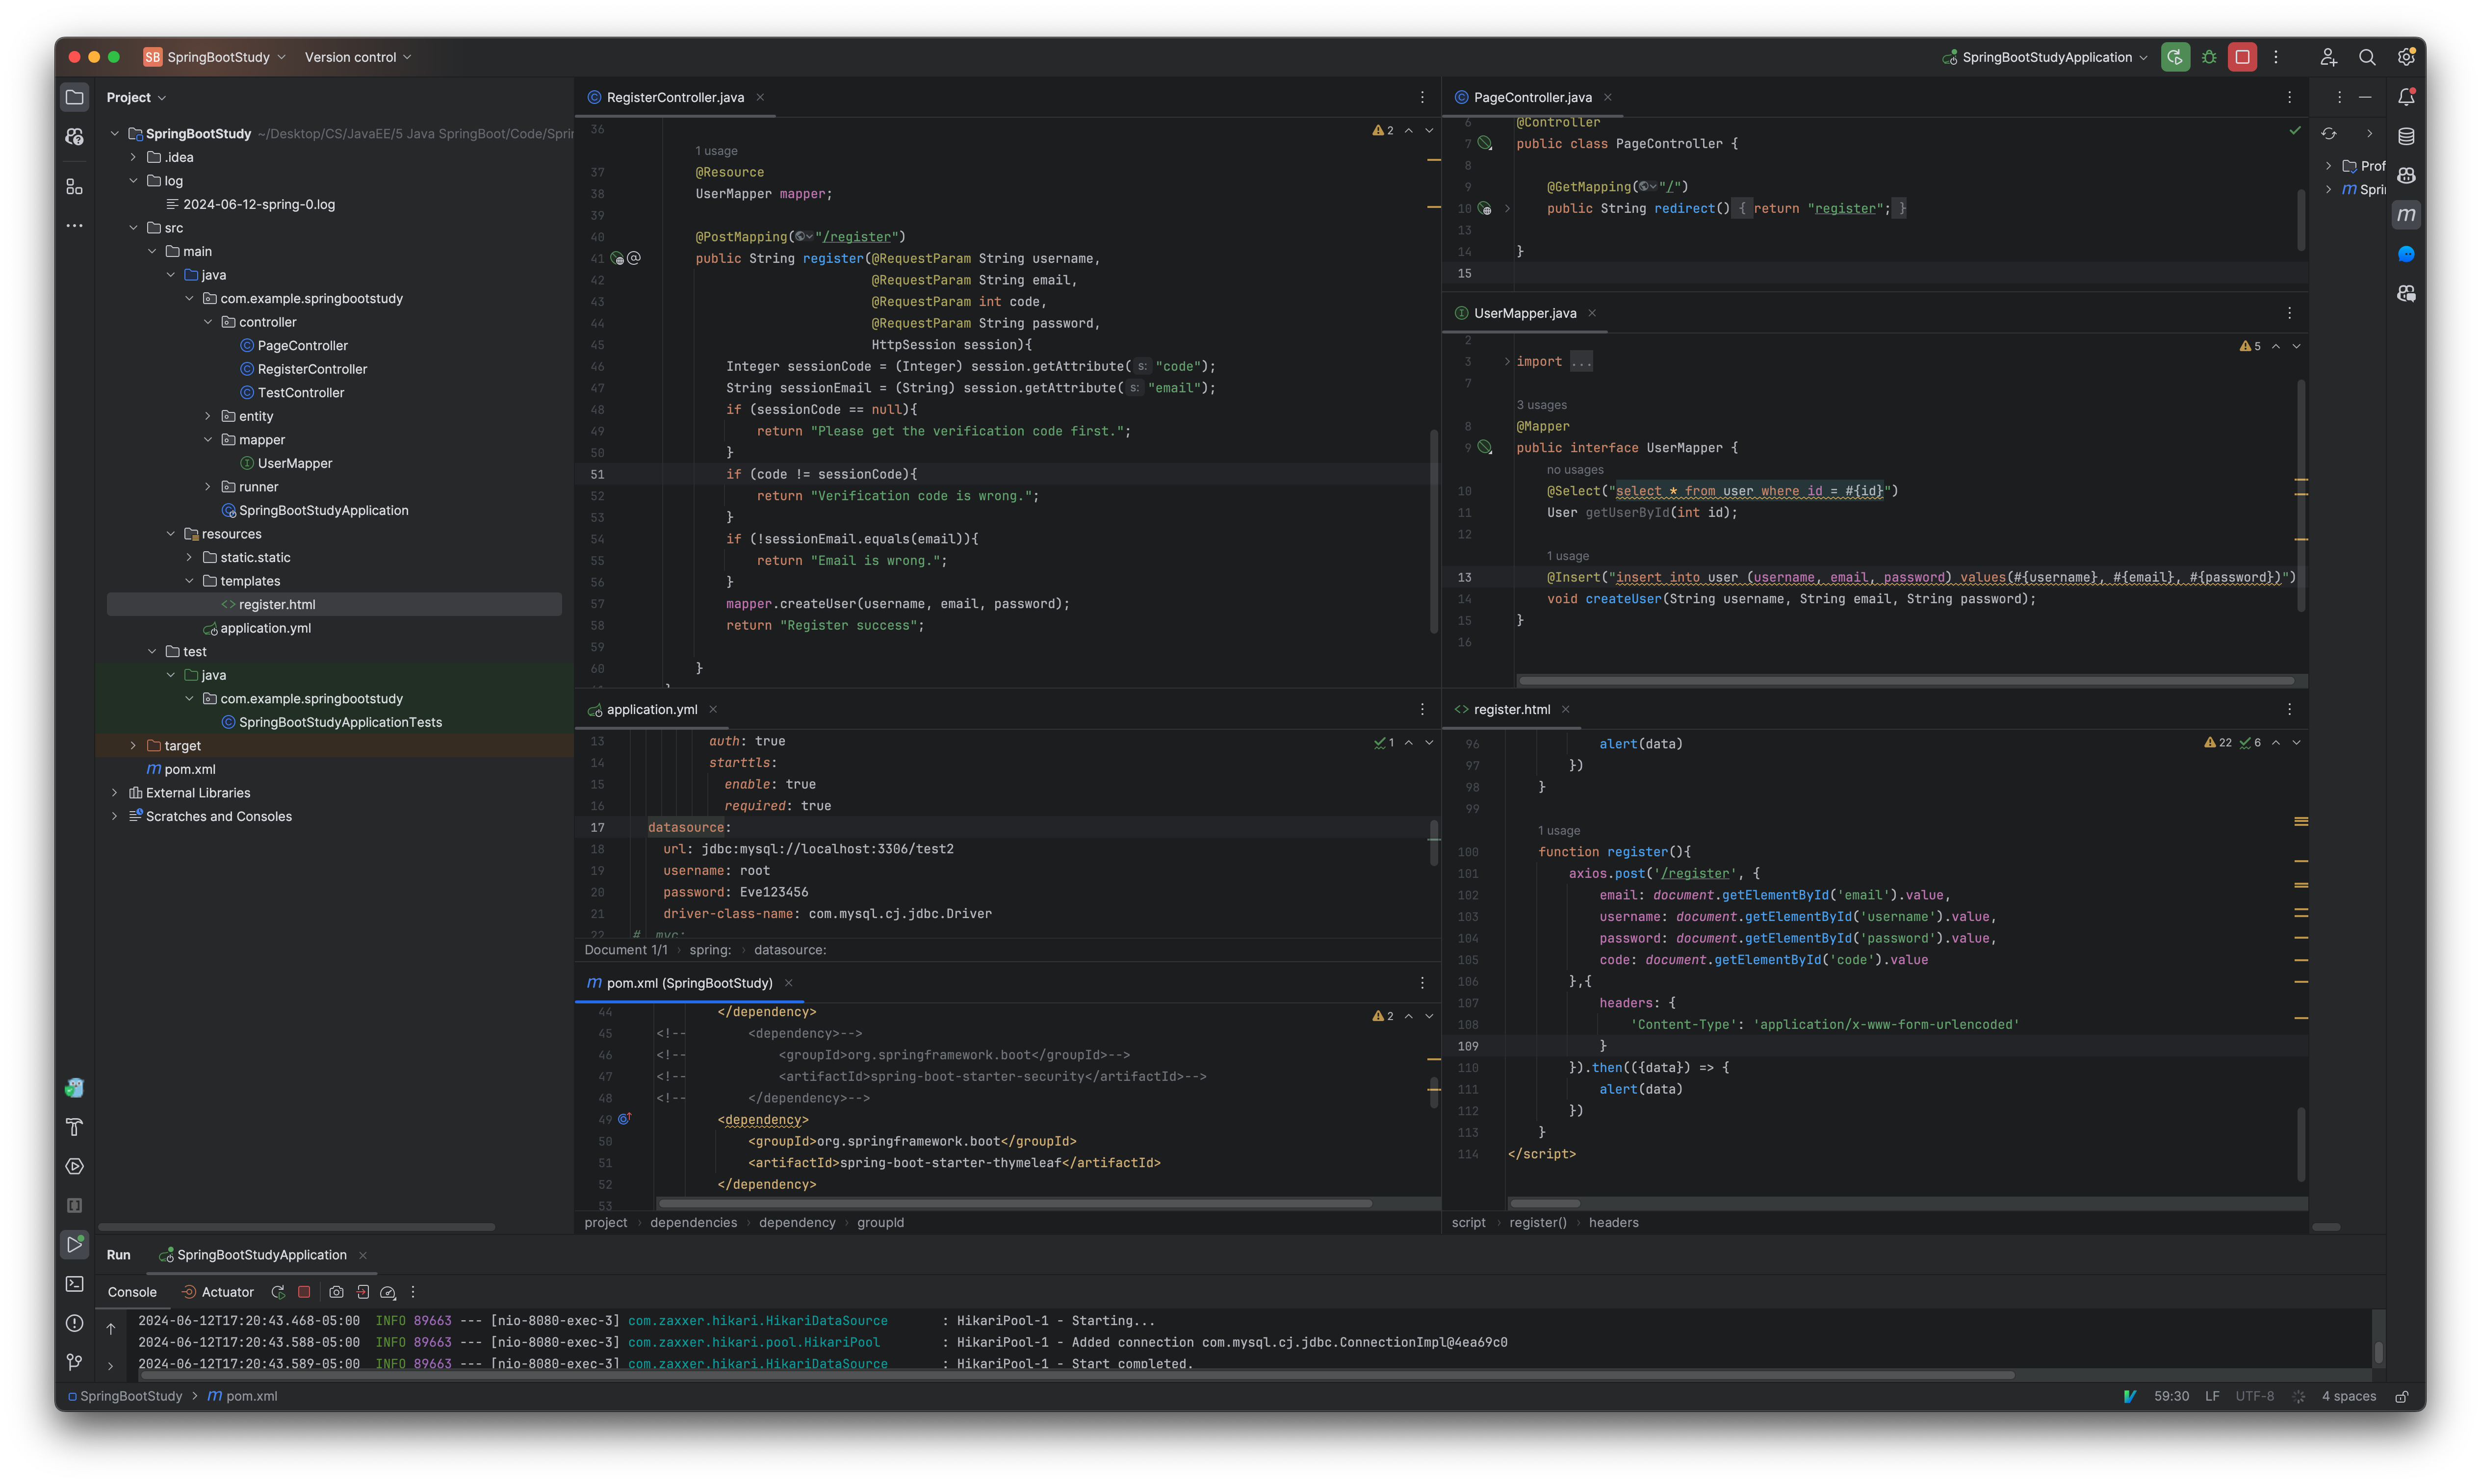Open the Maven tool window icon

coord(2407,215)
